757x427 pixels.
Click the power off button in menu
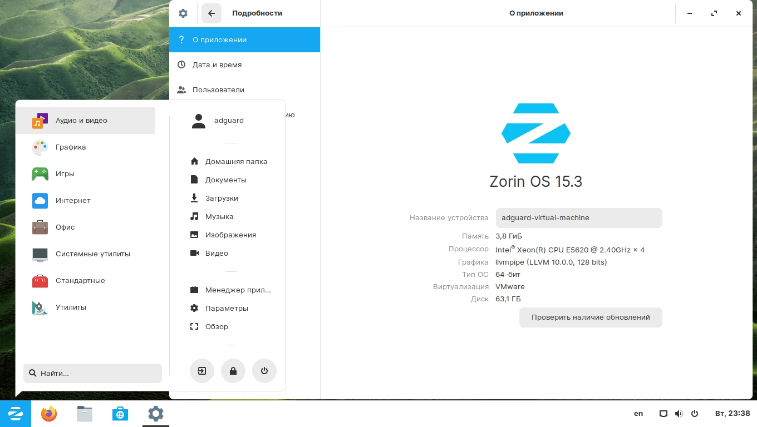(264, 371)
